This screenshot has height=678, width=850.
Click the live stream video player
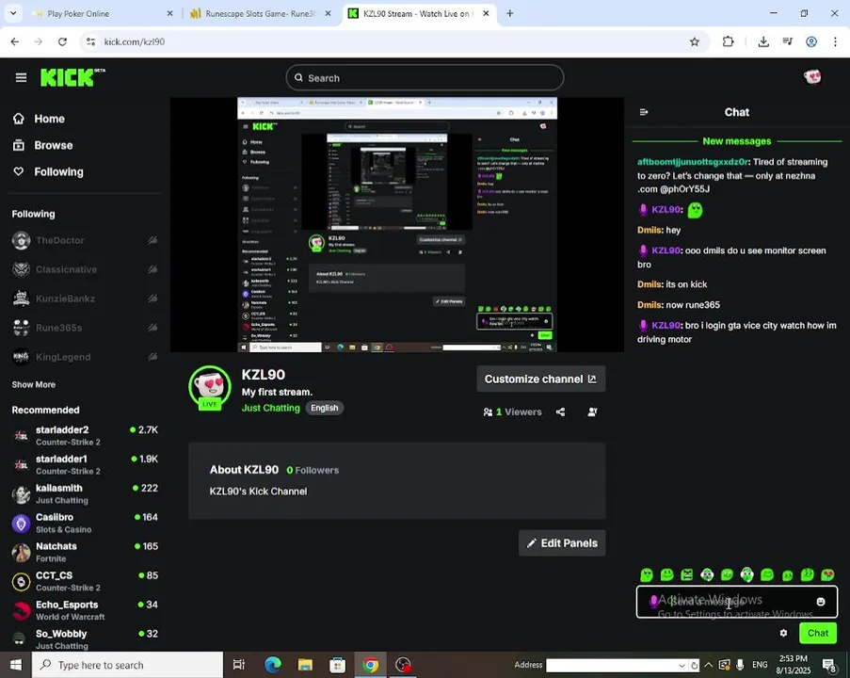(397, 224)
